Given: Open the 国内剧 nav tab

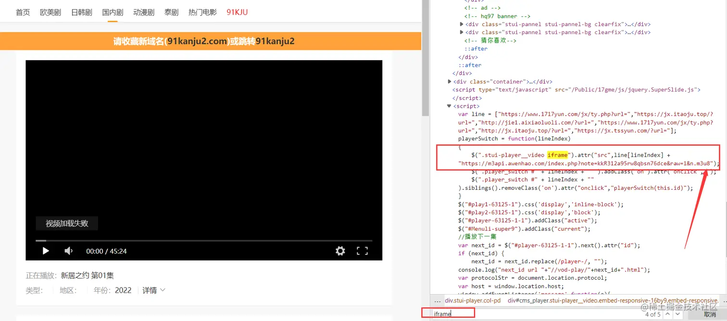Looking at the screenshot, I should 113,12.
